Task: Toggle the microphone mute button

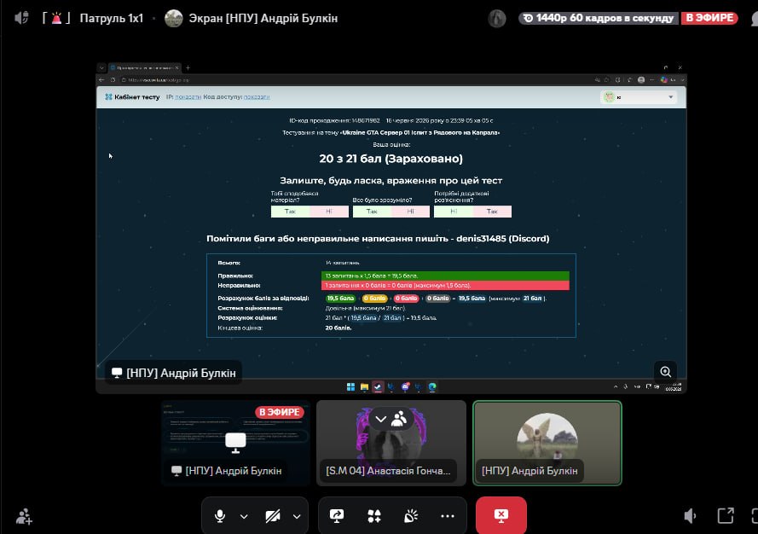Action: click(219, 515)
